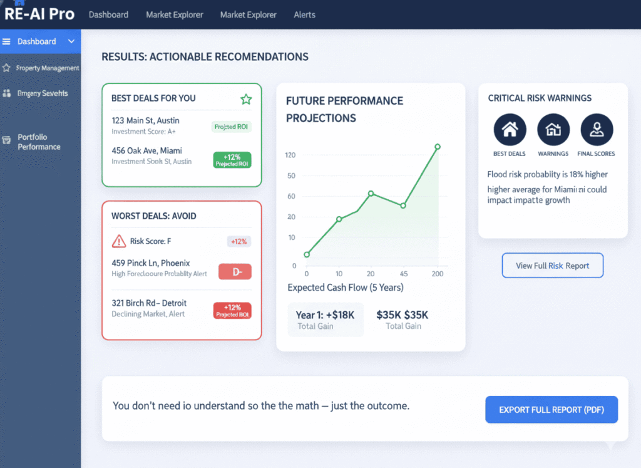Click the highest point on the projections chart
The image size is (641, 468).
tap(437, 147)
